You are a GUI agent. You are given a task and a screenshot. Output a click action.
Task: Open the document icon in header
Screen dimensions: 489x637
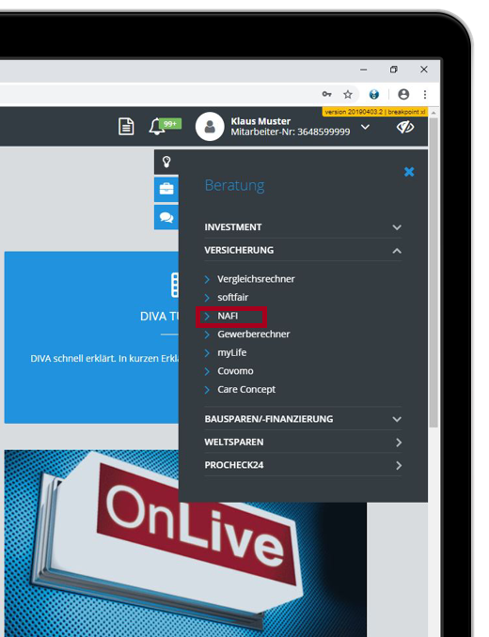pyautogui.click(x=126, y=126)
